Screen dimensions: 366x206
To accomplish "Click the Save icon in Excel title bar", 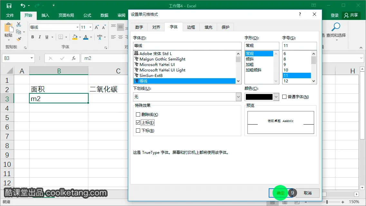I will coord(9,5).
